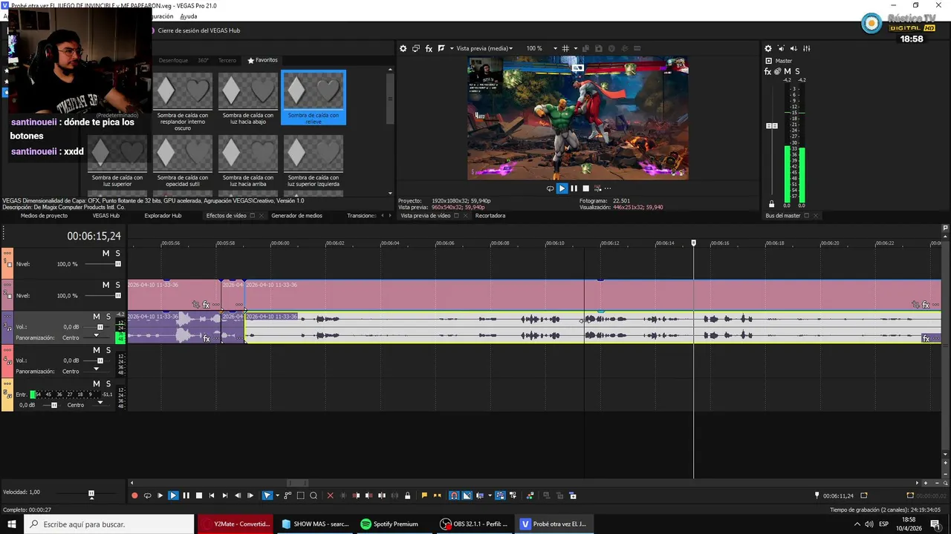Click Pause button under video preview
This screenshot has height=534, width=951.
574,188
